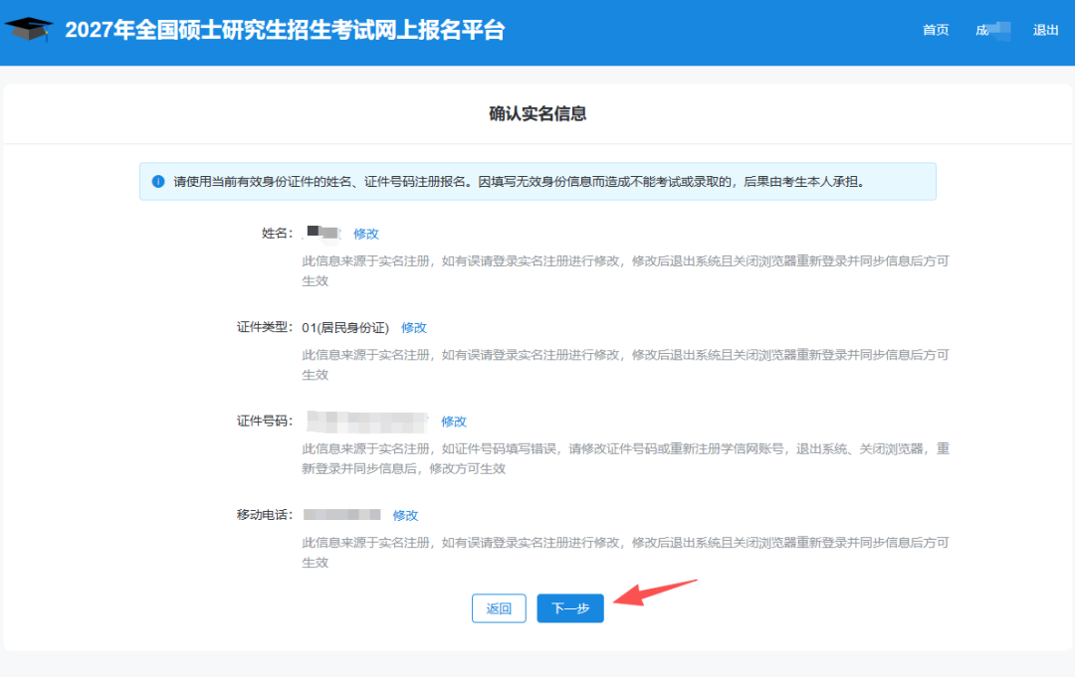Click the 移动电话 field label

(265, 515)
